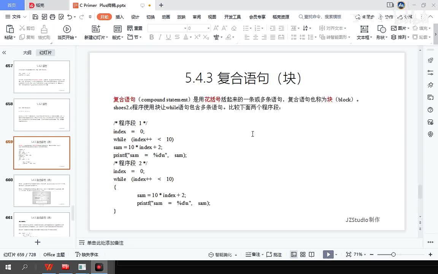Expand slideshow play button dropdown arrow
This screenshot has width=438, height=274.
coord(336,255)
